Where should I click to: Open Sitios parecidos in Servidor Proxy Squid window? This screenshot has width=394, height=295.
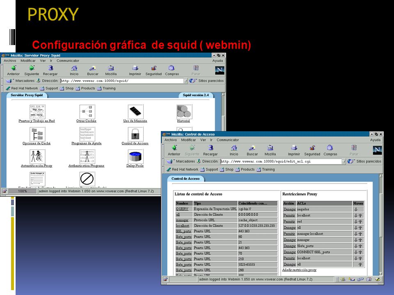point(207,81)
